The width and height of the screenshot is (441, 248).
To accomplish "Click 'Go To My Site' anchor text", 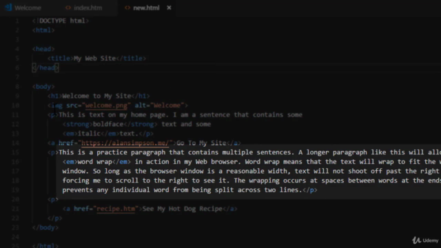I will (x=201, y=143).
